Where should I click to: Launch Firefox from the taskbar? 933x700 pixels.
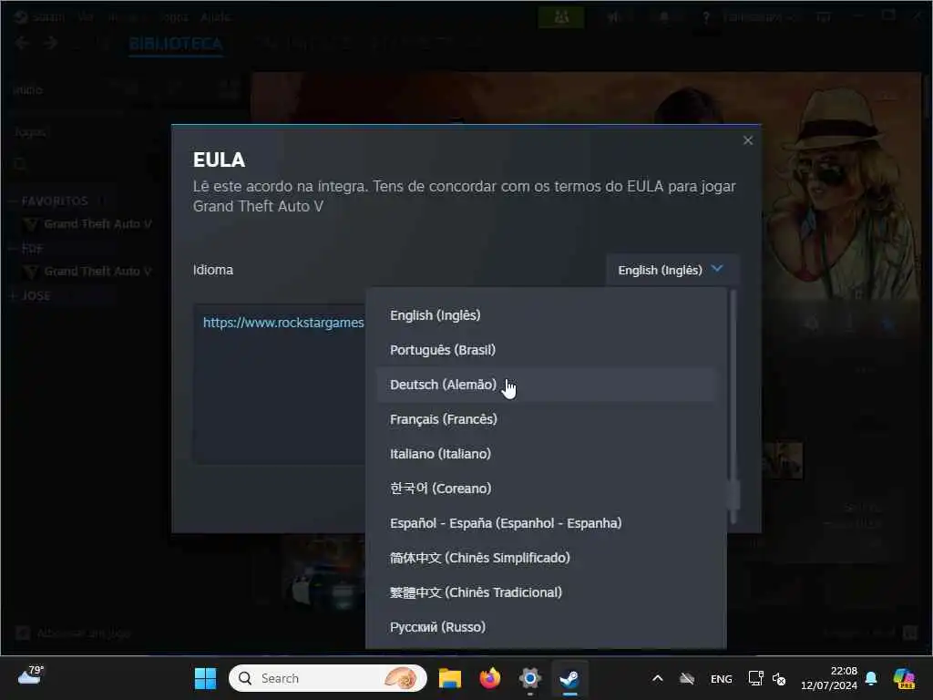click(489, 678)
